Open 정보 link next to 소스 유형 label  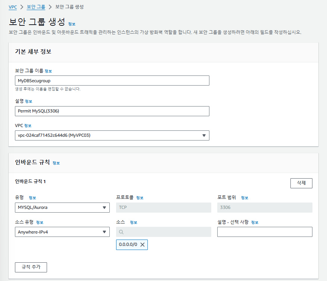click(40, 222)
